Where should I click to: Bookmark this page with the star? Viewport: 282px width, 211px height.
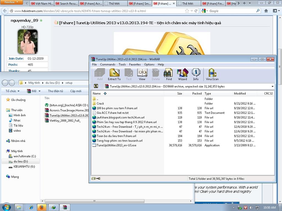[187, 11]
